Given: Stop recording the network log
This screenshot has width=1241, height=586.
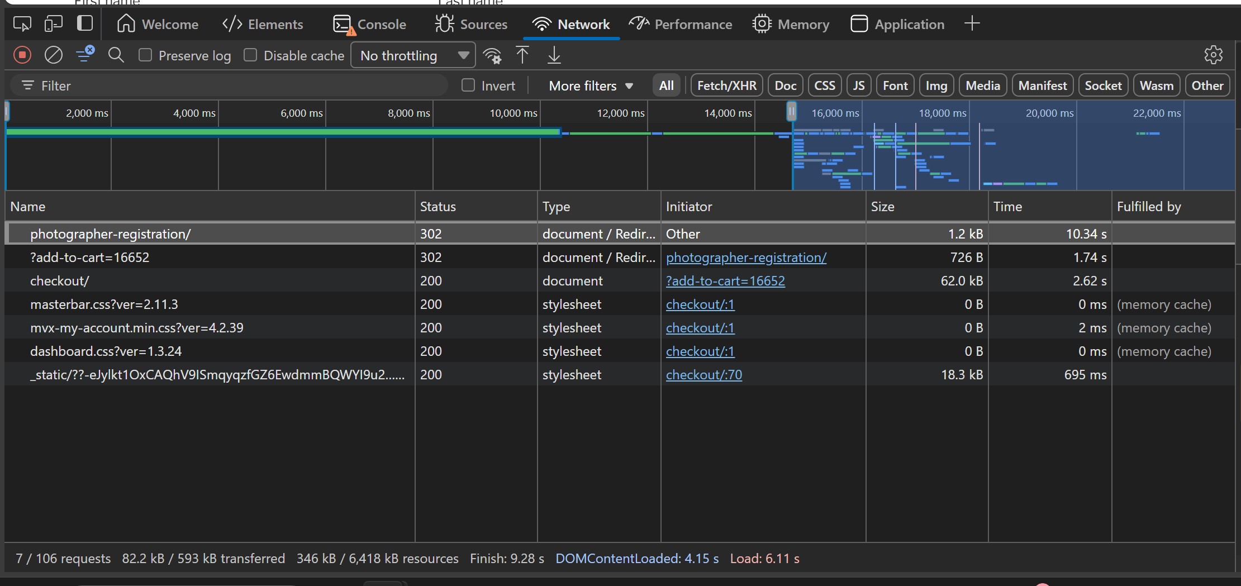Looking at the screenshot, I should (x=22, y=55).
